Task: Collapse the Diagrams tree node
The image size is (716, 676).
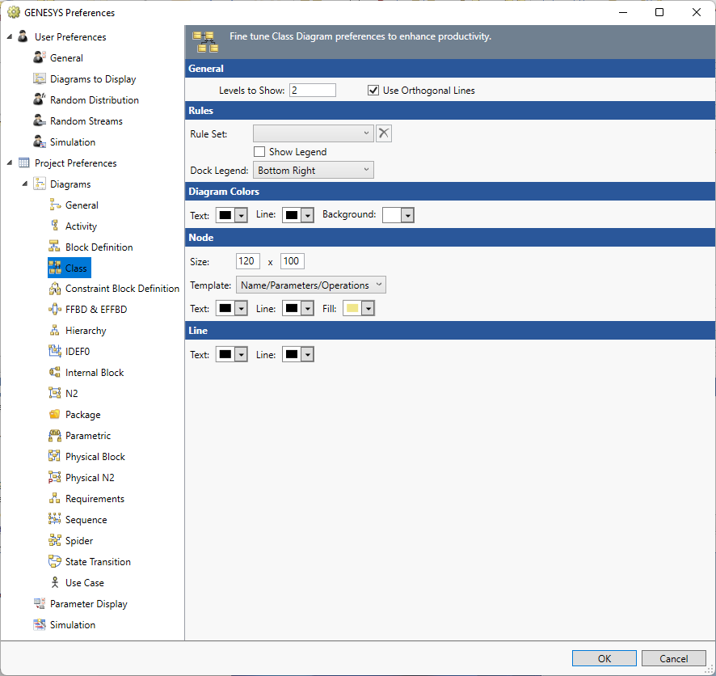Action: [25, 184]
